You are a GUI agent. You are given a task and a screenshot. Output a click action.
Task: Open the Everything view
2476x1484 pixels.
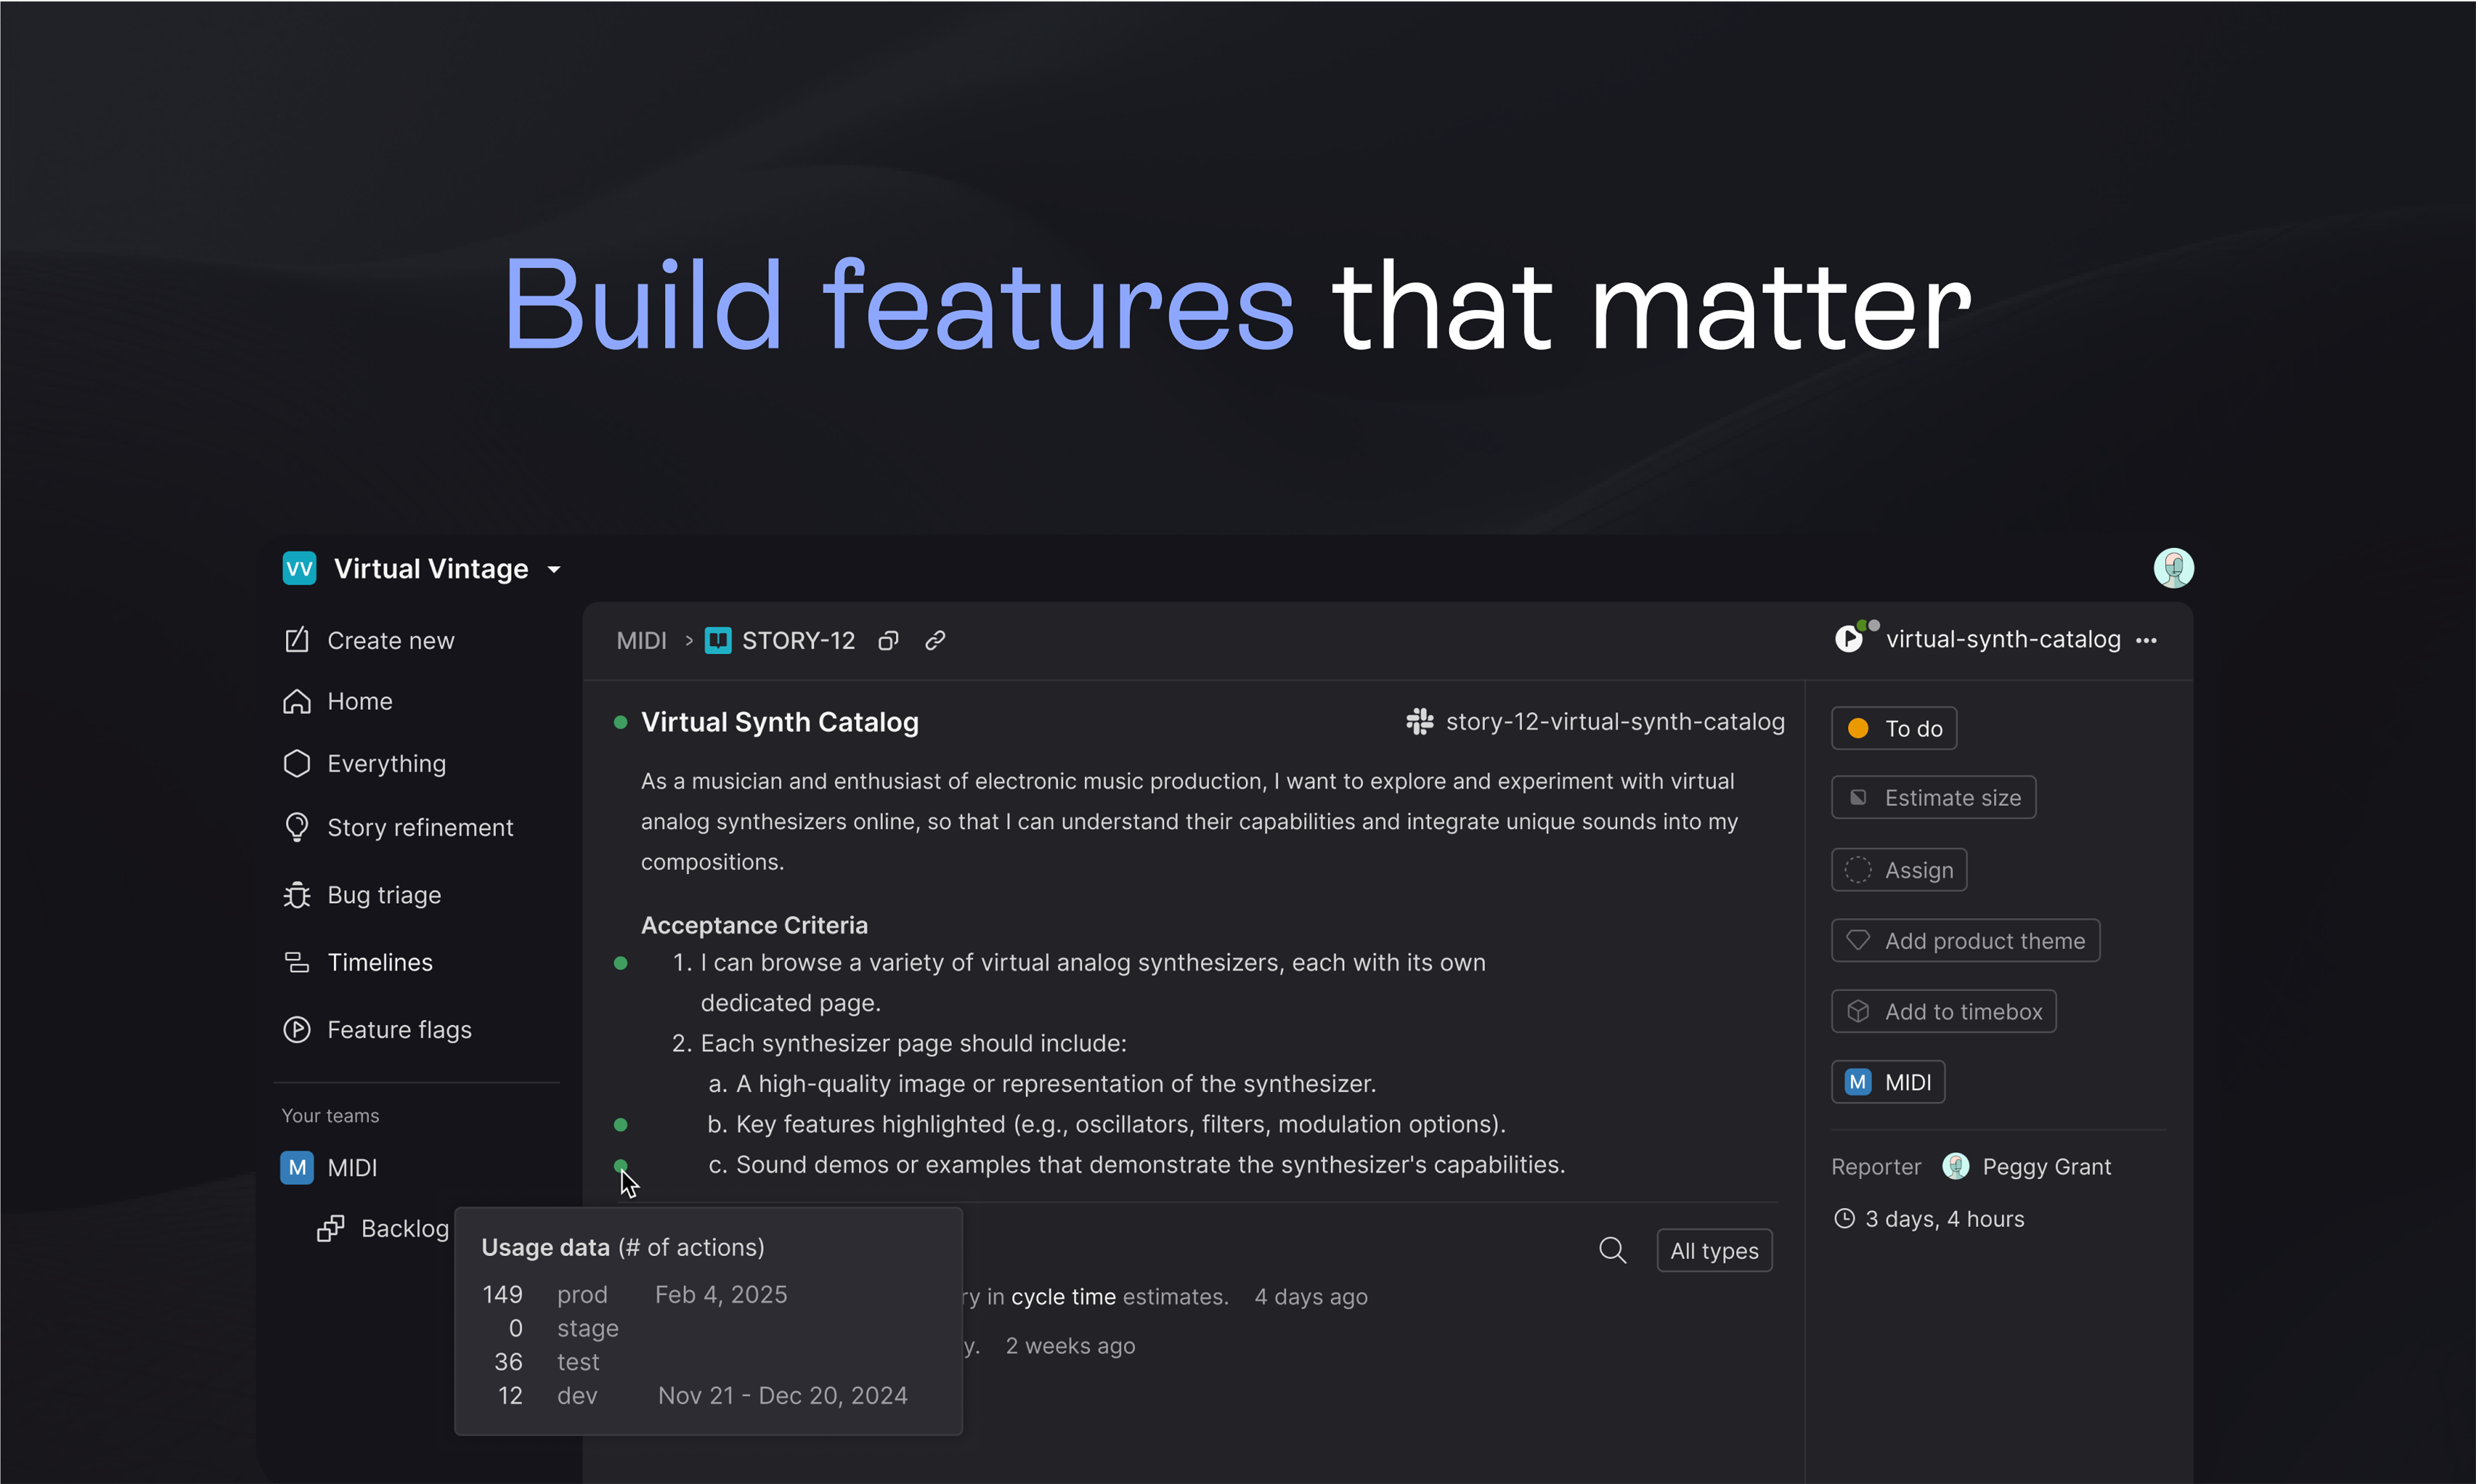pyautogui.click(x=365, y=763)
